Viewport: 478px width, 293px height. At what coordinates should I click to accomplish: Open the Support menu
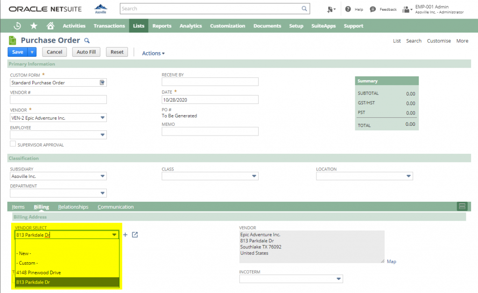[x=353, y=26]
